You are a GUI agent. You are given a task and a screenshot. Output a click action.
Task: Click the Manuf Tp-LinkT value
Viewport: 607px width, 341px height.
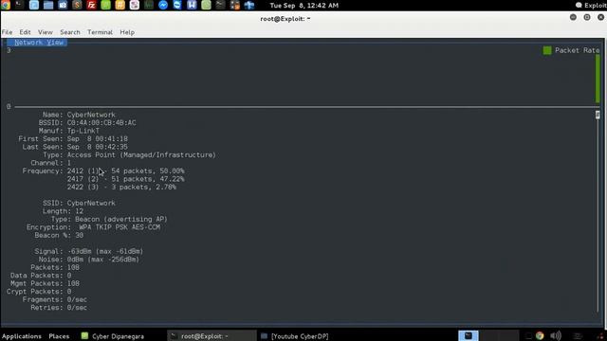point(83,131)
